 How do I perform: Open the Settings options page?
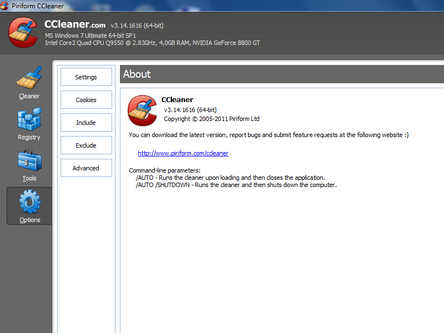tap(86, 77)
